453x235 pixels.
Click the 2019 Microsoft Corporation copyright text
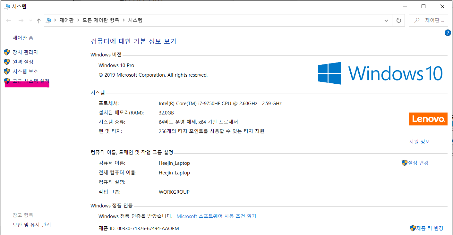153,75
